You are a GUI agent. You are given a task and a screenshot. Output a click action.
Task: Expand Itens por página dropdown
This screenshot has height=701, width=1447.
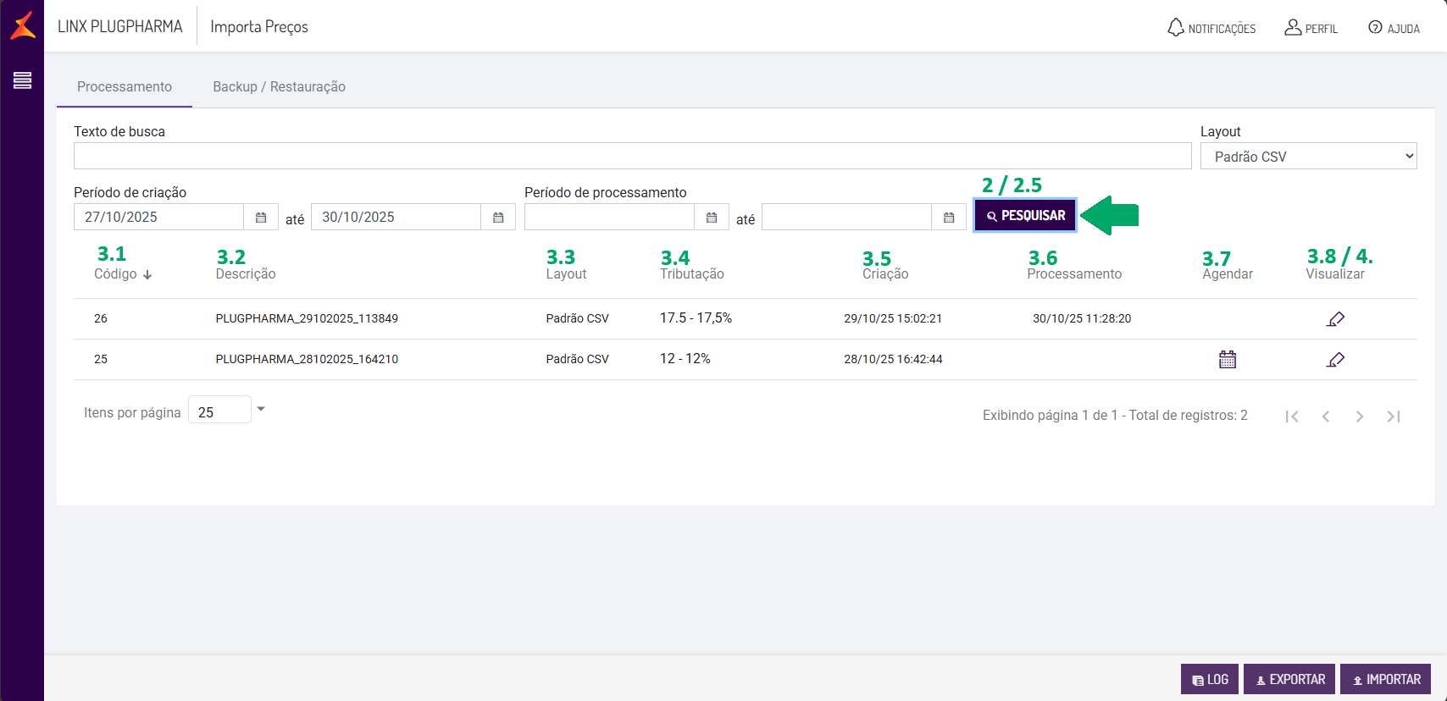(x=261, y=410)
